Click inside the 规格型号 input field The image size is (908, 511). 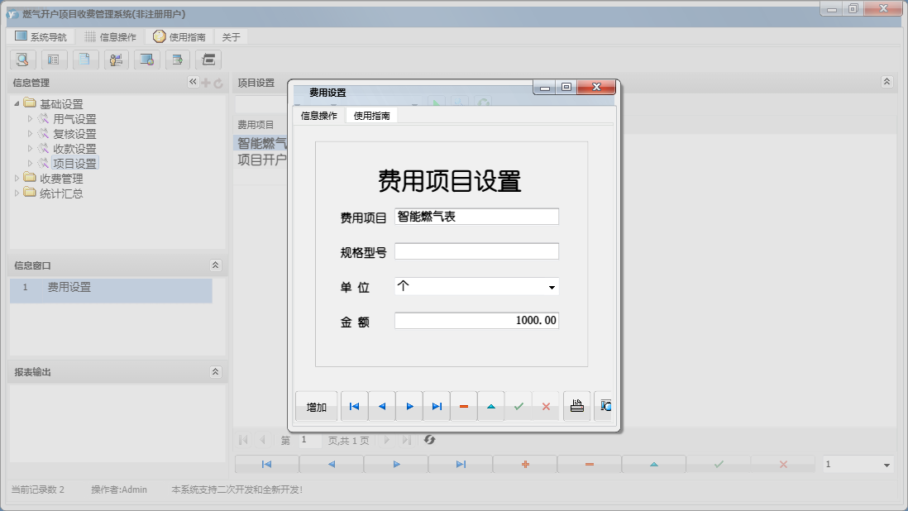pos(476,251)
